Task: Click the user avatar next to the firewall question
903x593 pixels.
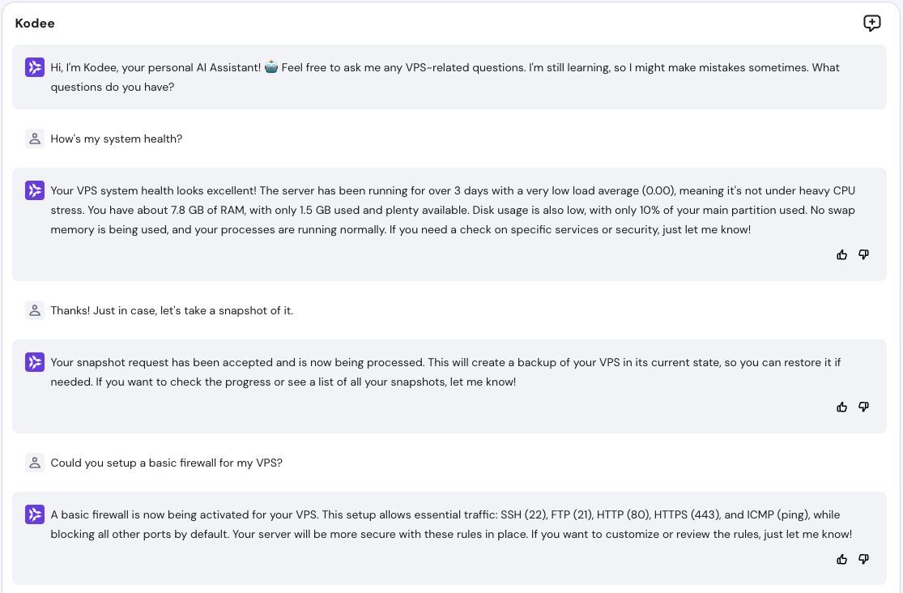Action: point(35,463)
